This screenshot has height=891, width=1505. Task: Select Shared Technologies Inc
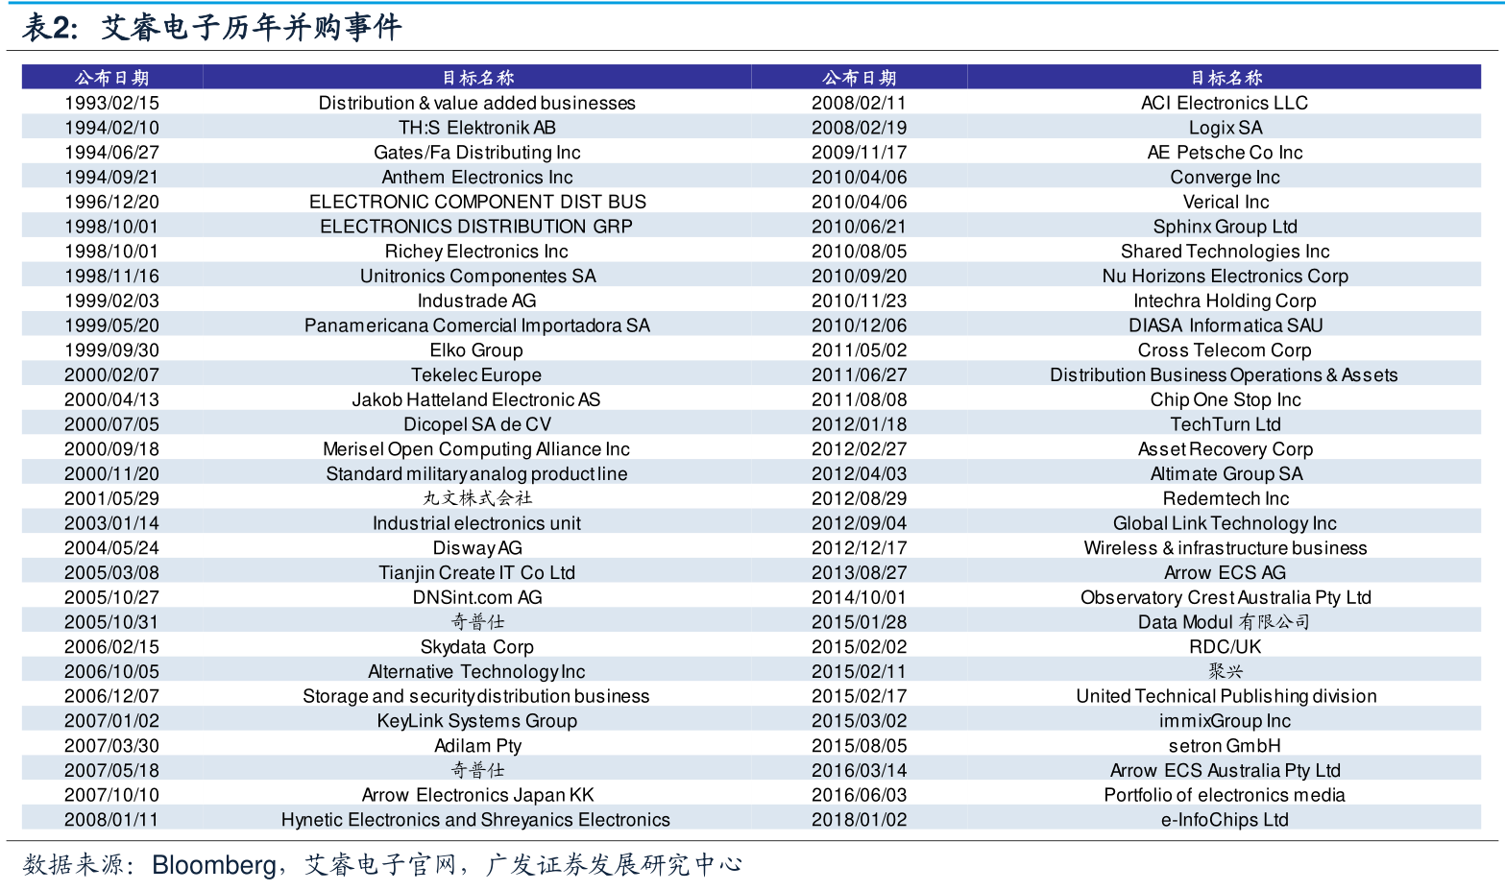tap(1226, 252)
